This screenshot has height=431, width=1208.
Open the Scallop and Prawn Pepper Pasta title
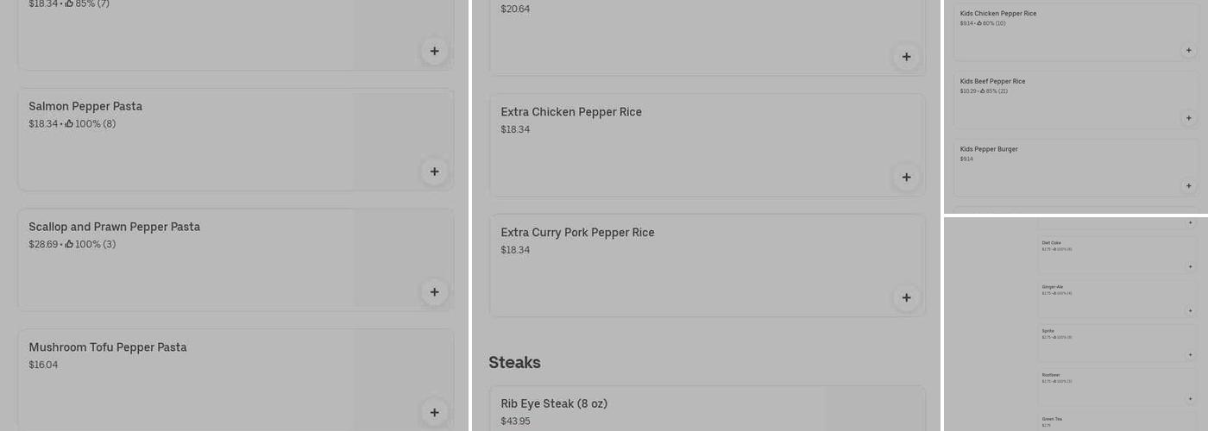point(114,227)
